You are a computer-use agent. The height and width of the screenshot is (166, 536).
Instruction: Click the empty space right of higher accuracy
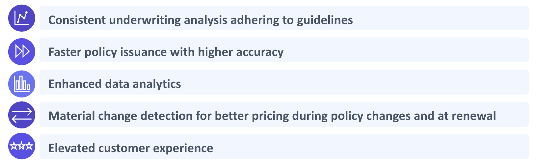(407, 50)
